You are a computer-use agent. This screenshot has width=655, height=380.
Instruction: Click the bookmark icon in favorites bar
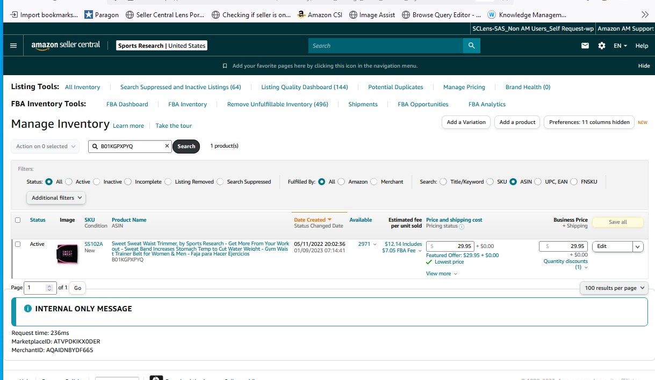coord(225,66)
